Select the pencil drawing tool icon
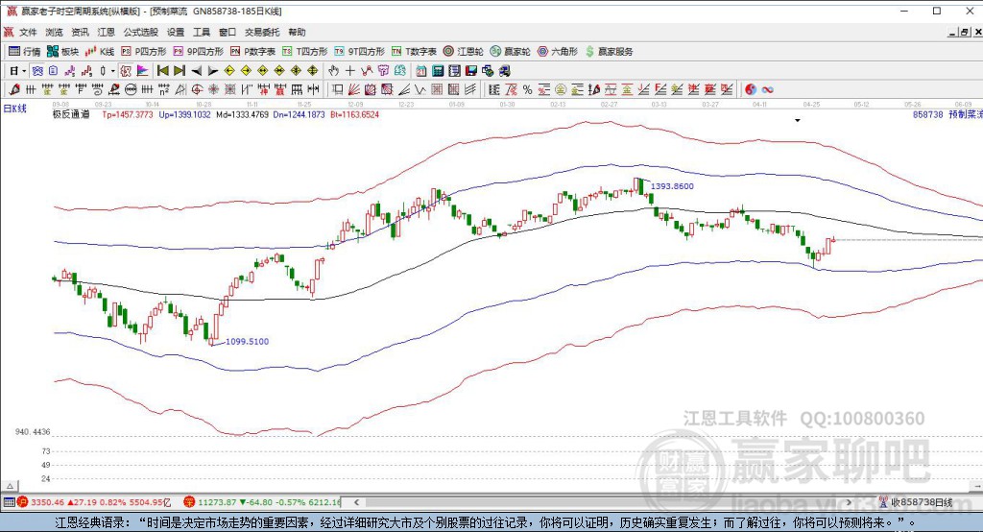The image size is (983, 532). [13, 89]
